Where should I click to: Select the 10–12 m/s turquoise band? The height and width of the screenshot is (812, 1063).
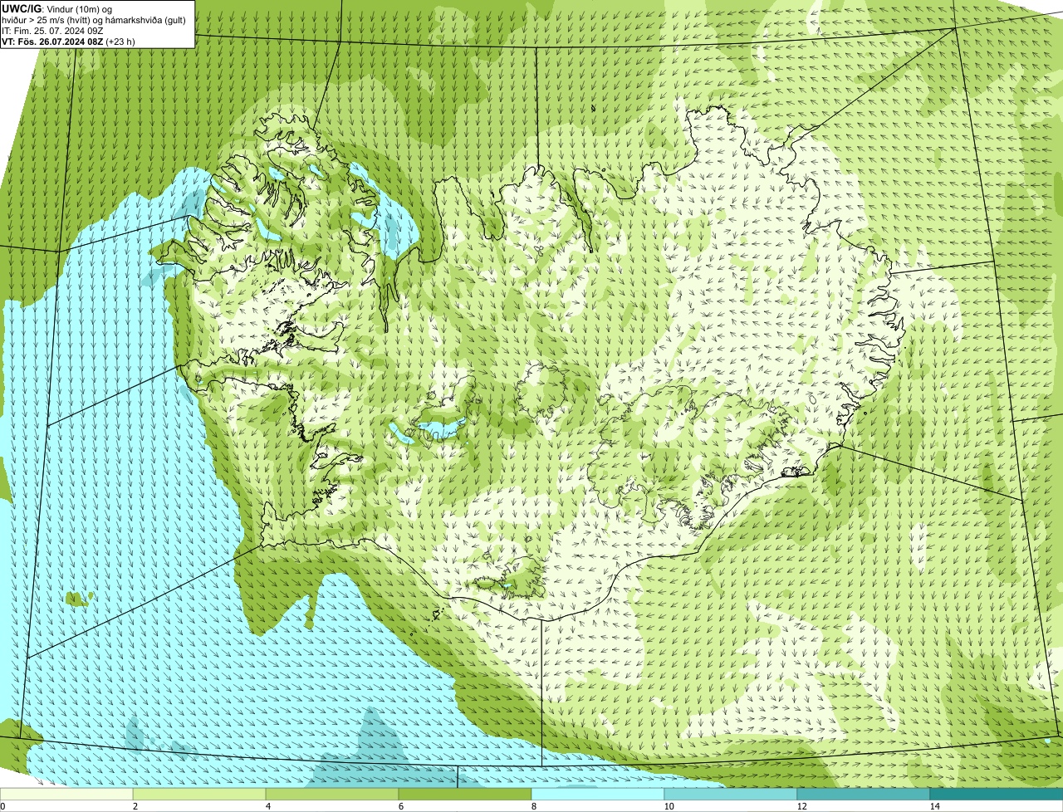coord(731,794)
